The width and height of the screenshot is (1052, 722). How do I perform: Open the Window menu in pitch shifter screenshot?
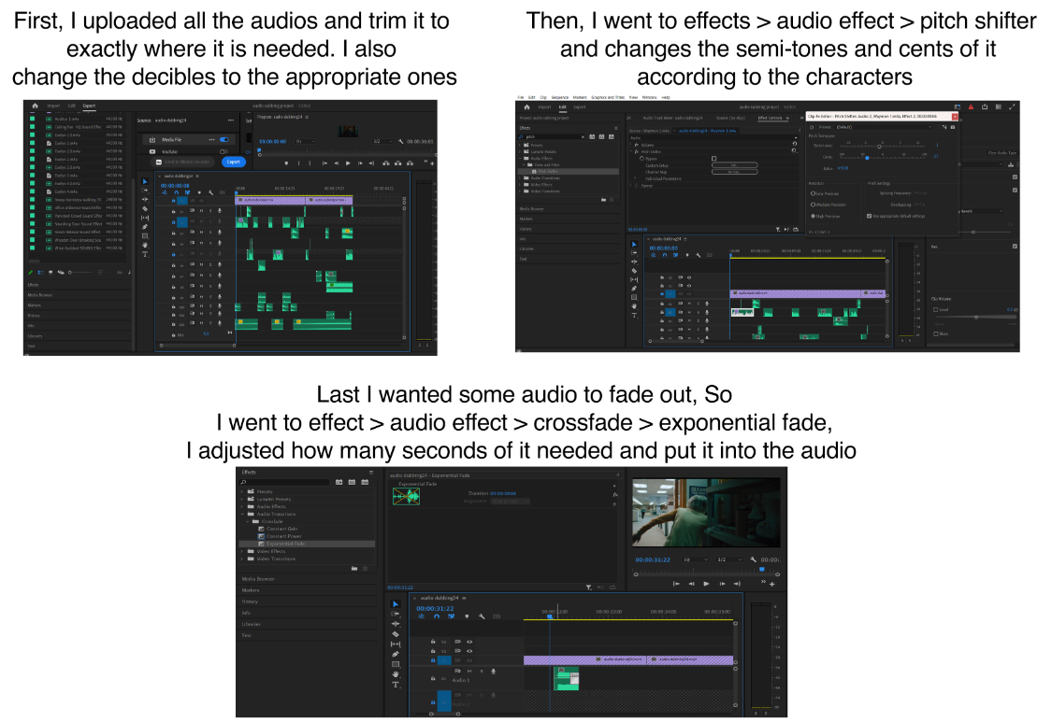[x=650, y=97]
